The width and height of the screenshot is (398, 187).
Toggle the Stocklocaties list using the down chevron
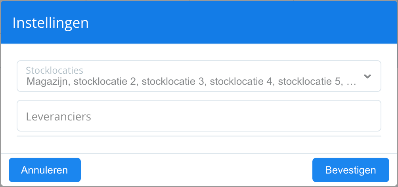coord(367,76)
